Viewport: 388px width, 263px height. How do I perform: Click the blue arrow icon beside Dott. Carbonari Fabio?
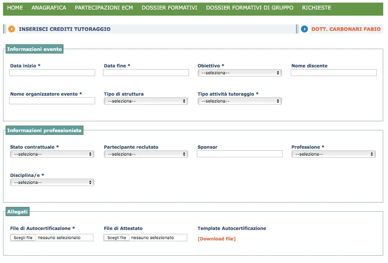[305, 29]
